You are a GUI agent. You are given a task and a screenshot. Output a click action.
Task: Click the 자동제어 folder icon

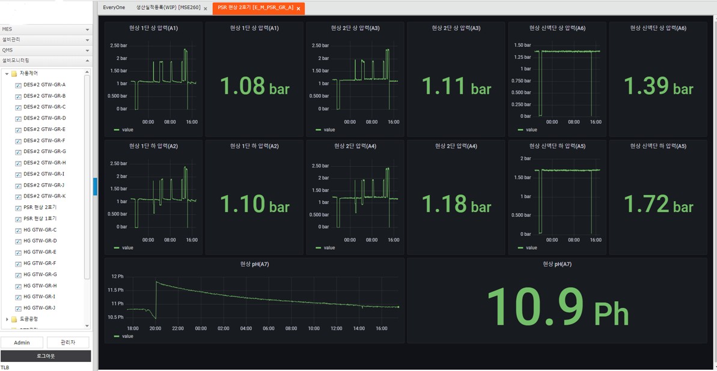(x=14, y=74)
